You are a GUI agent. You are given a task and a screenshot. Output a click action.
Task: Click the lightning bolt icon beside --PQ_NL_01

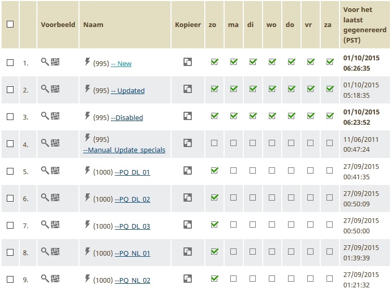click(x=87, y=251)
